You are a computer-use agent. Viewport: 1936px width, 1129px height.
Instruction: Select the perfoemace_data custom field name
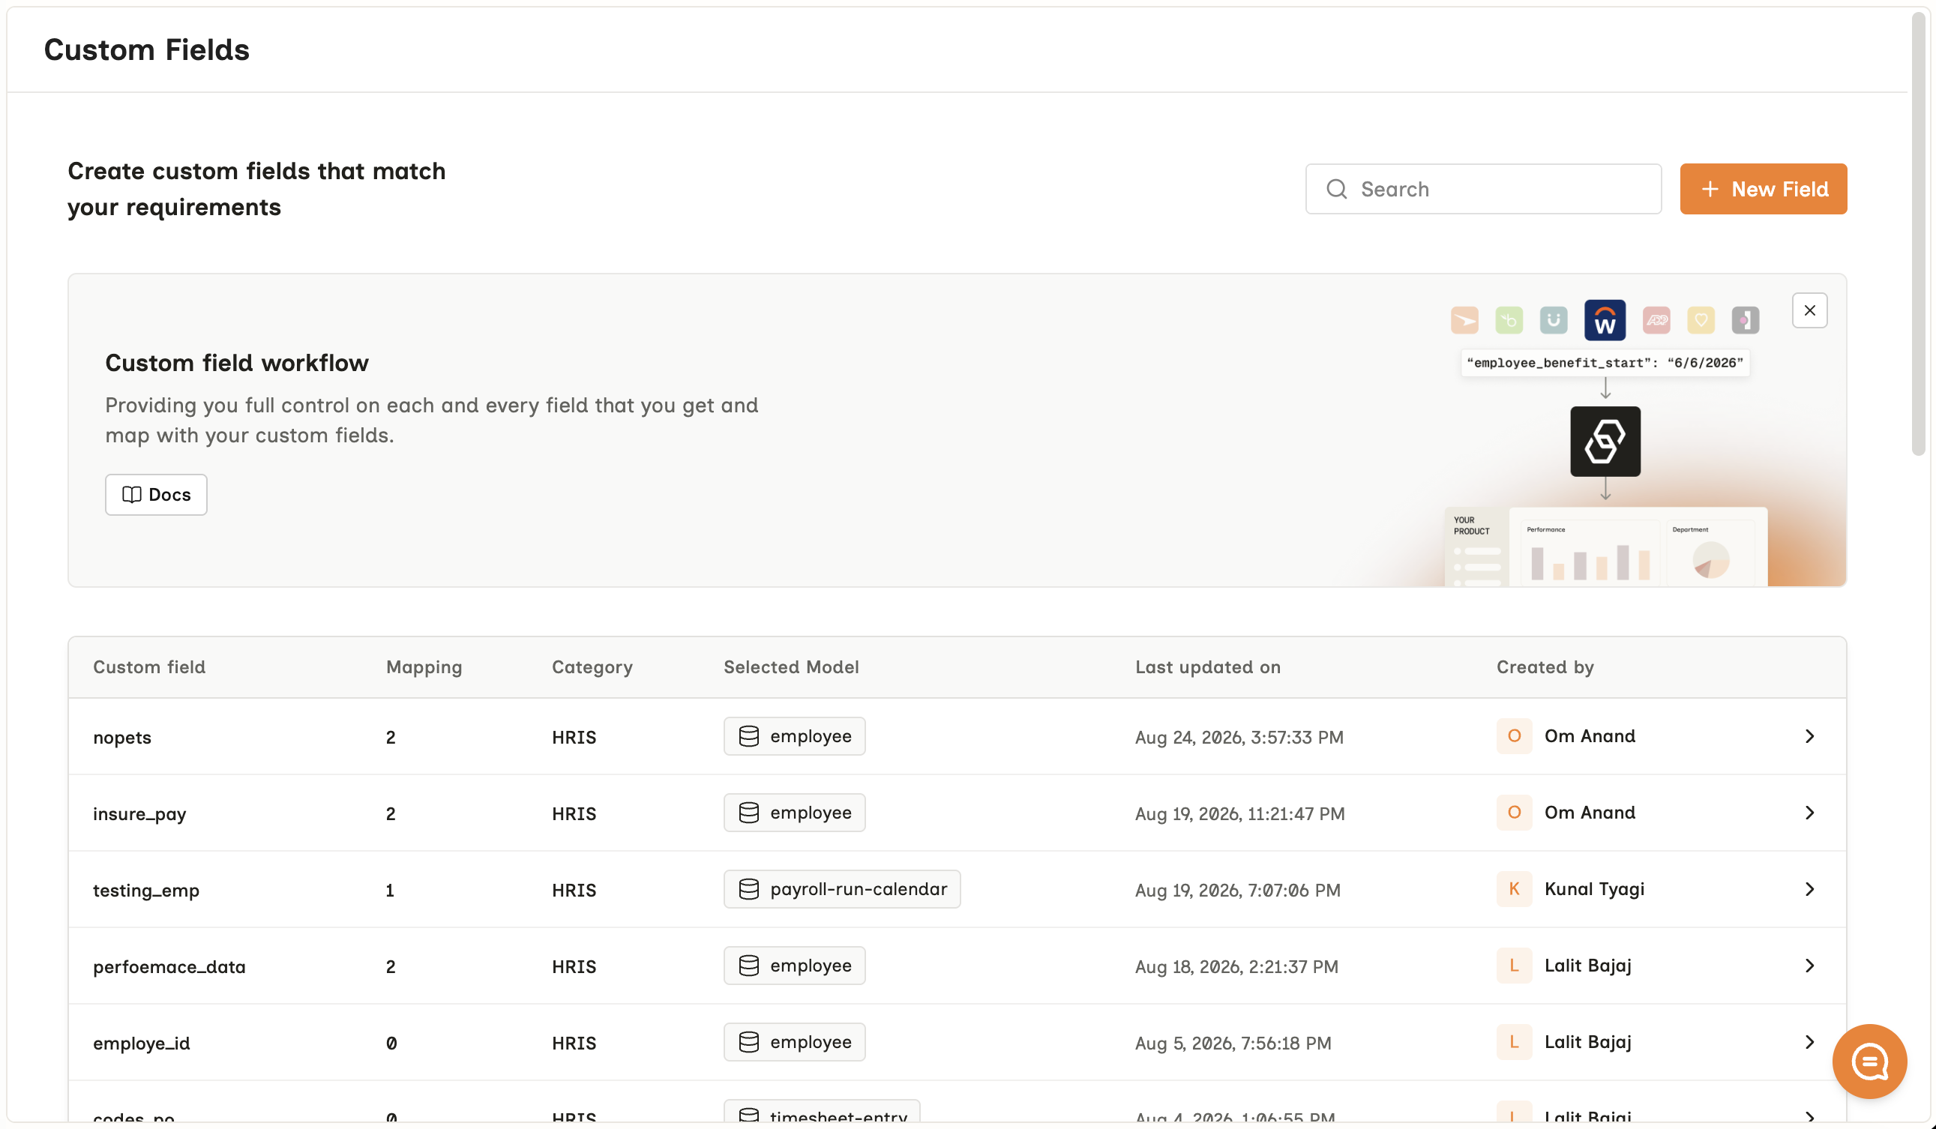pos(169,966)
